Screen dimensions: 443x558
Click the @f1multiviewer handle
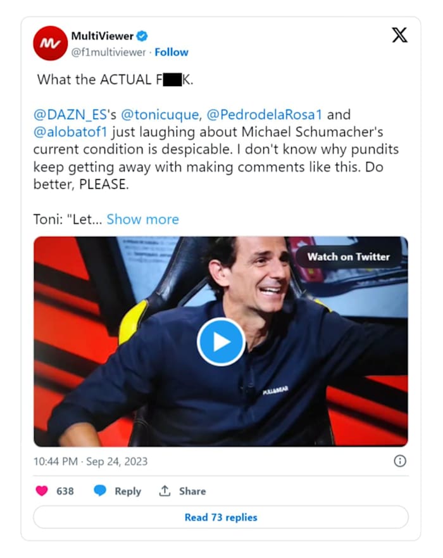click(x=108, y=52)
